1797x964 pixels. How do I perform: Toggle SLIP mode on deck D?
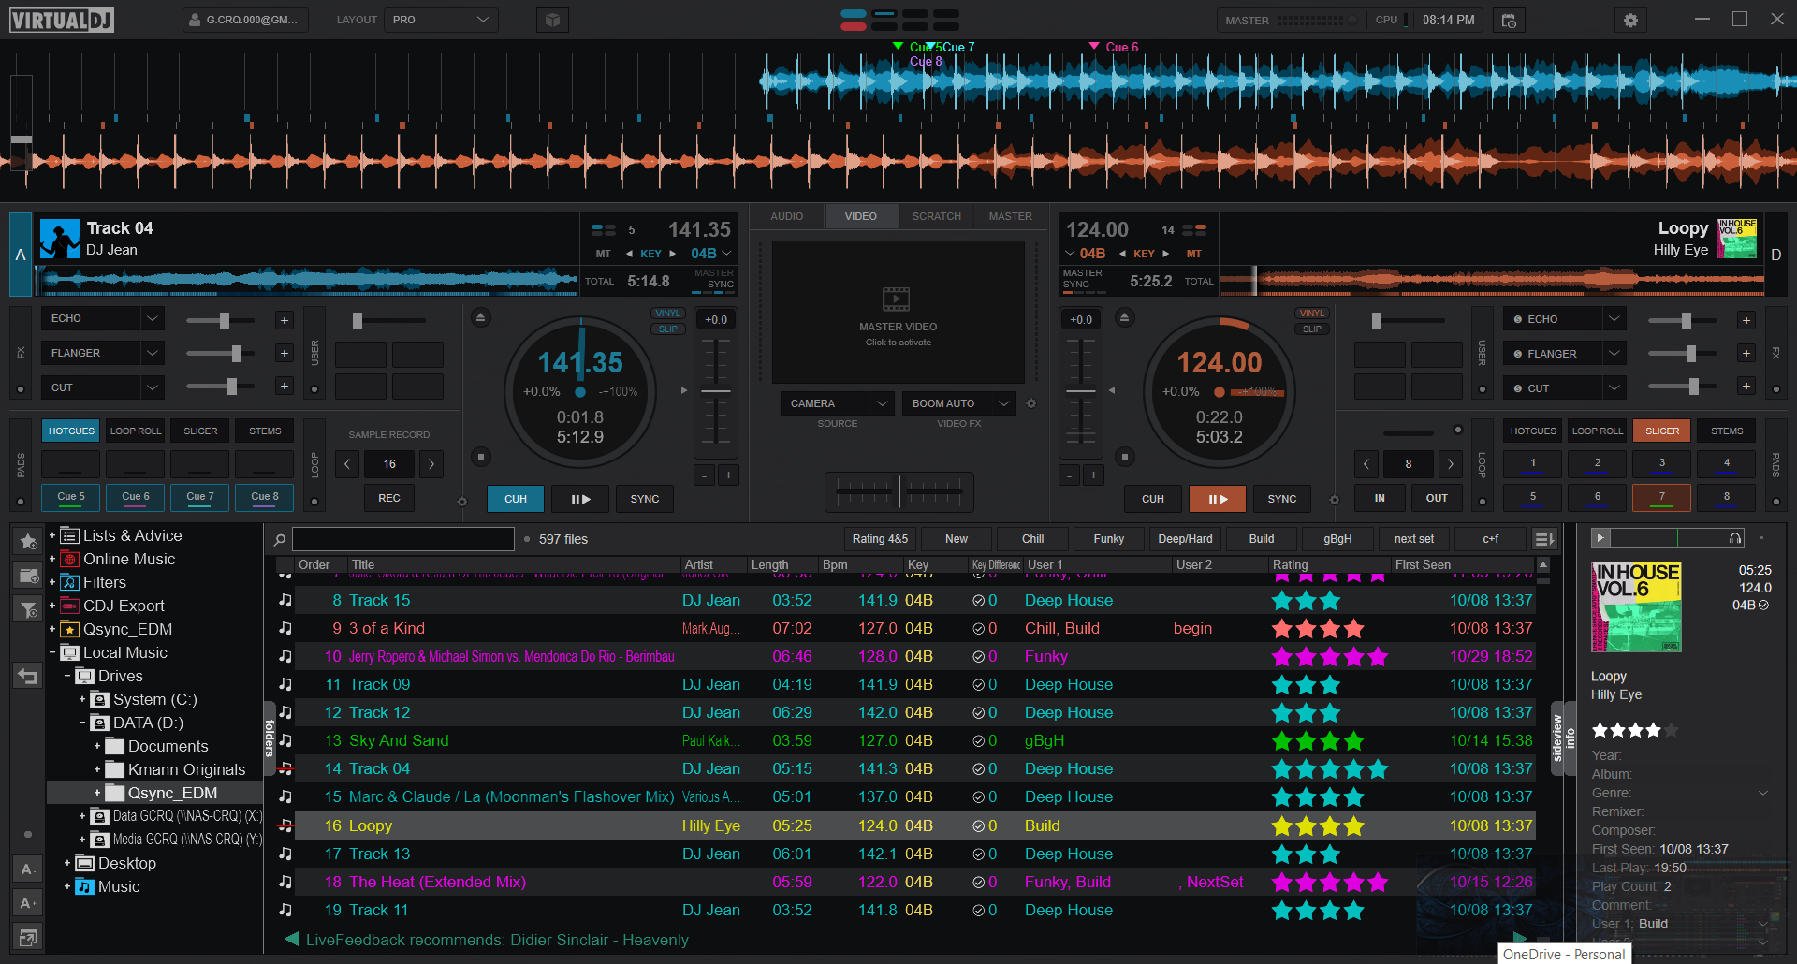click(x=1312, y=329)
